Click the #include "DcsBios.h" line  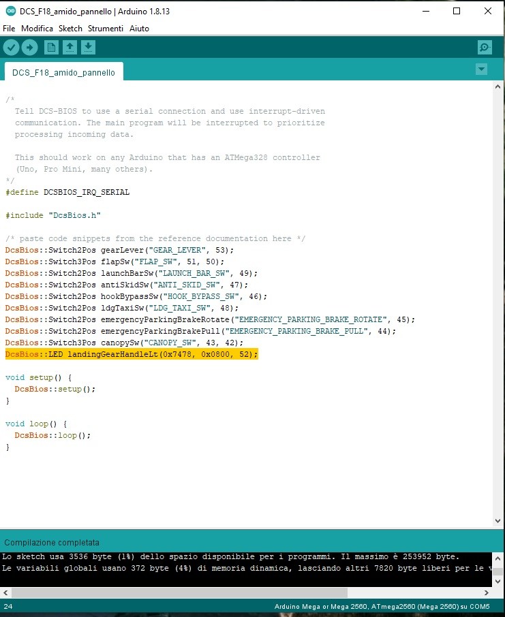pyautogui.click(x=52, y=215)
